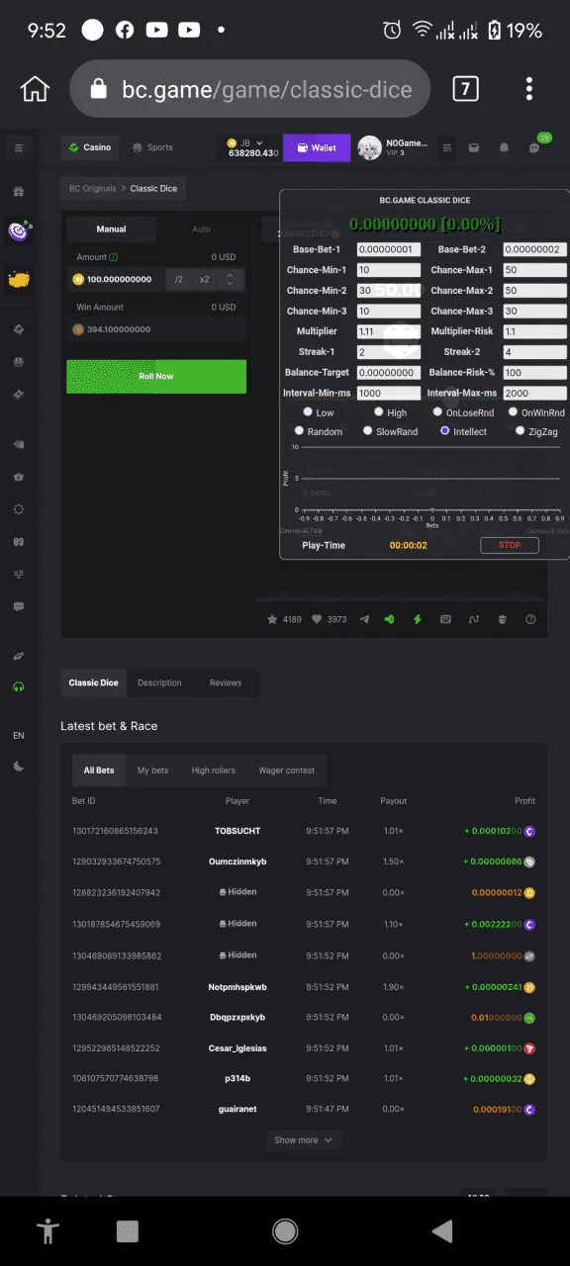The width and height of the screenshot is (570, 1266).
Task: Toggle the green lightning turbo icon
Action: point(418,619)
